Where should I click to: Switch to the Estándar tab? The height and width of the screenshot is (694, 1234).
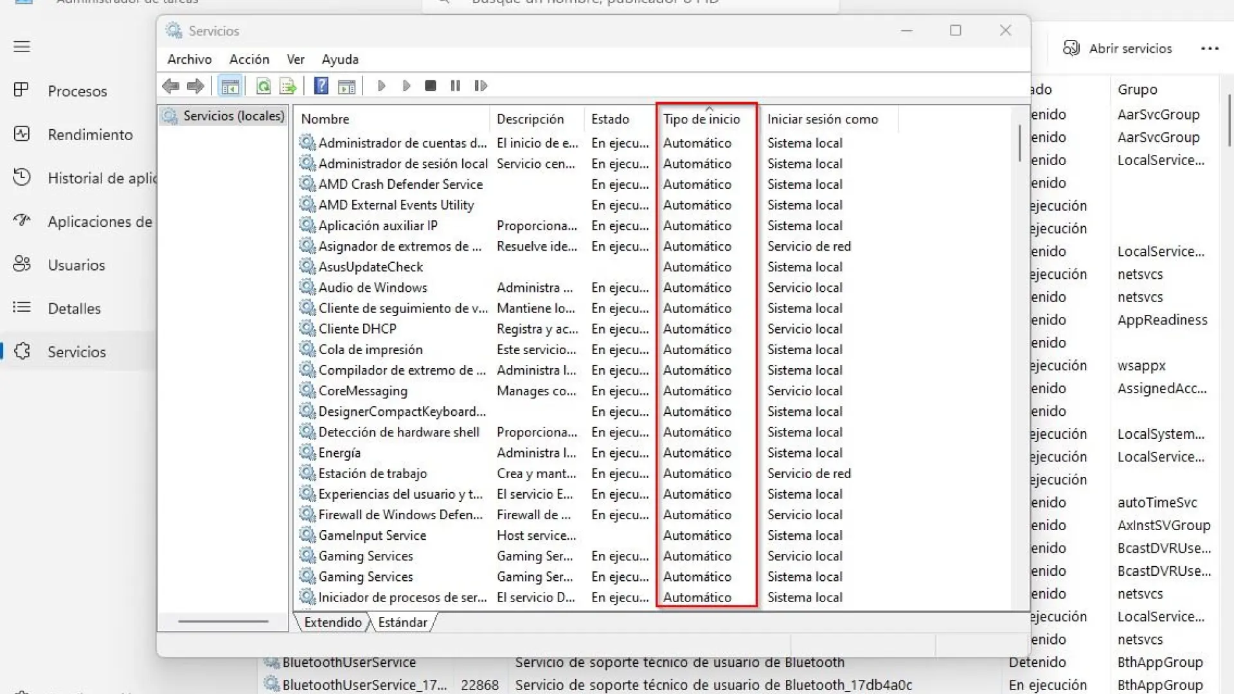pos(402,622)
